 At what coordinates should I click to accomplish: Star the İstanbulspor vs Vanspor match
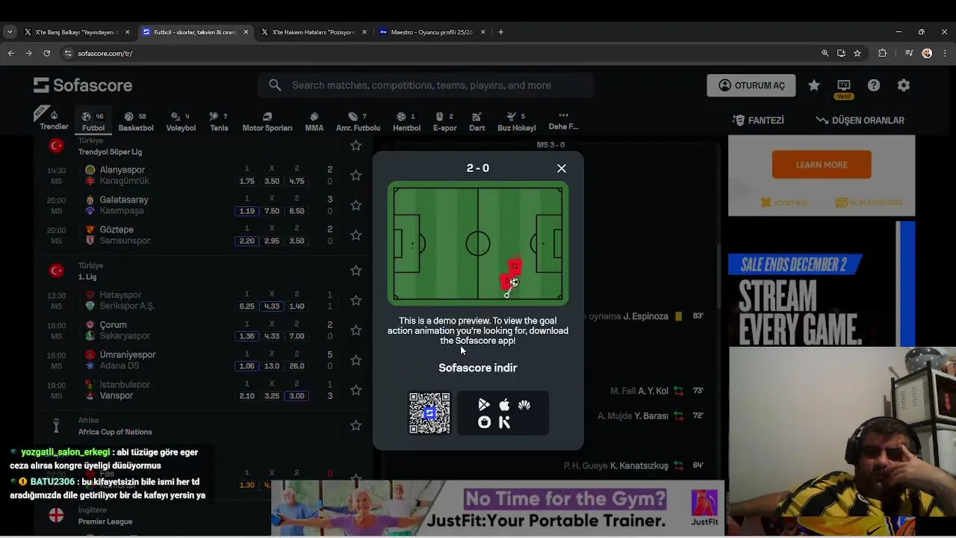click(x=356, y=390)
